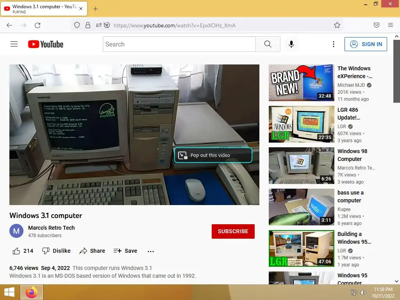Click the magnifier search button
Screen dimensions: 400x300
coord(268,44)
